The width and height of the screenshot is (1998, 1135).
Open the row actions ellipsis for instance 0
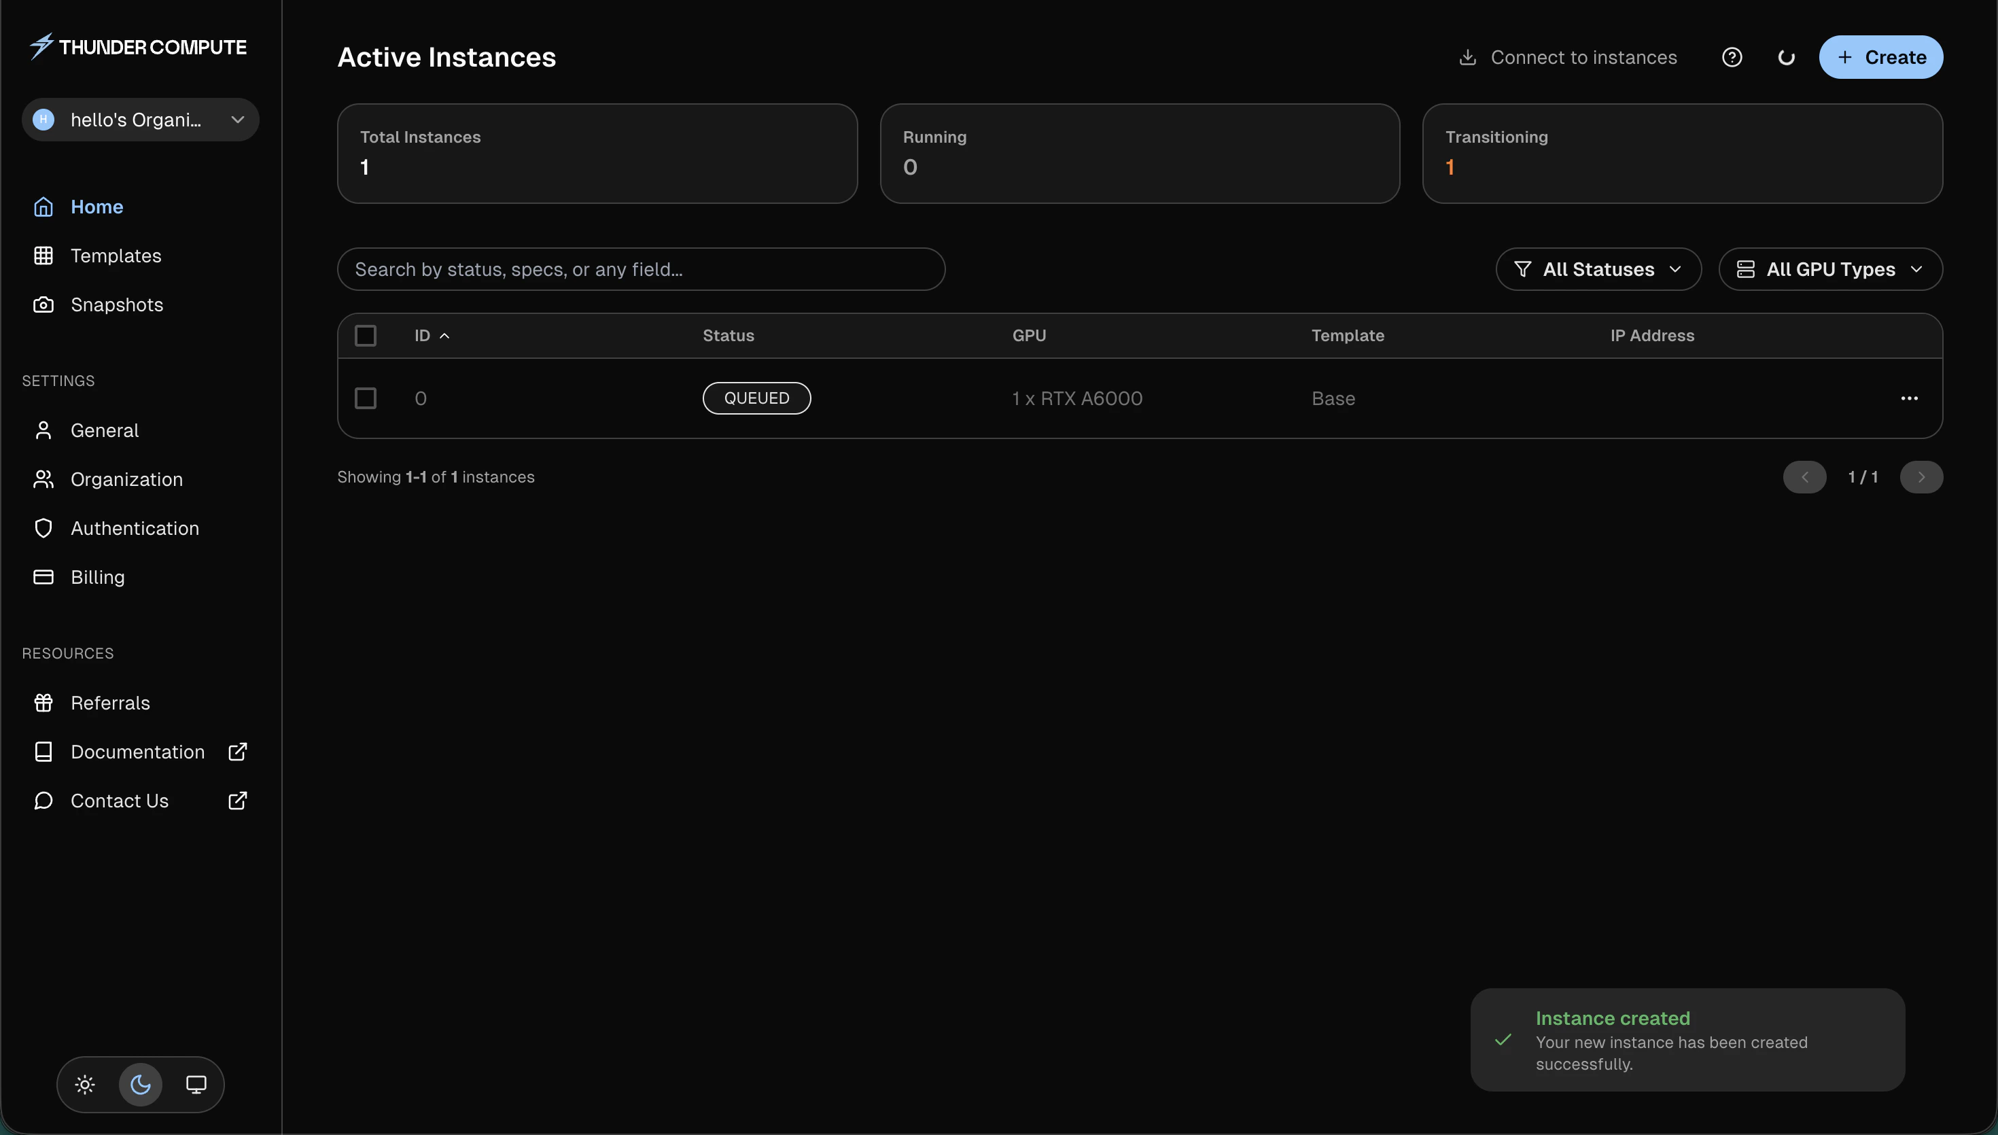coord(1908,398)
